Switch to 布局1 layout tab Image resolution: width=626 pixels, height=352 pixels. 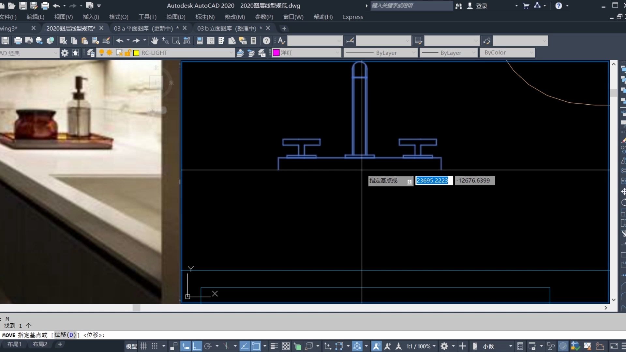click(14, 344)
